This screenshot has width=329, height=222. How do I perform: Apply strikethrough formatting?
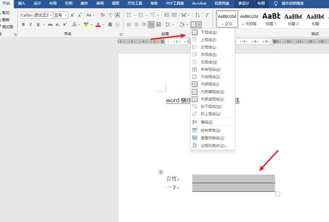pyautogui.click(x=50, y=25)
